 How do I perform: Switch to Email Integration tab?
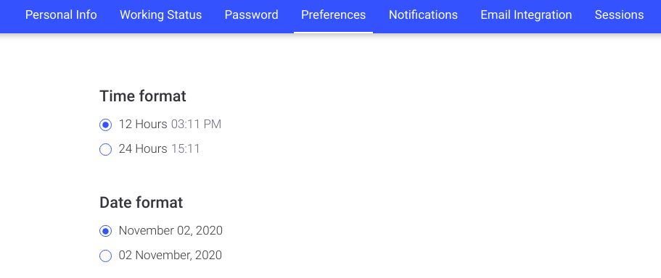tap(526, 15)
